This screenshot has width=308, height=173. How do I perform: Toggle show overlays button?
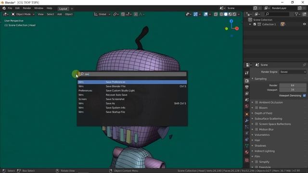point(205,14)
